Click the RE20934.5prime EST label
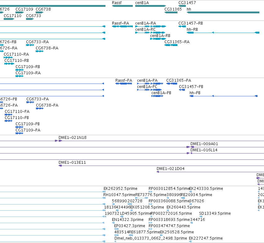 point(196,195)
